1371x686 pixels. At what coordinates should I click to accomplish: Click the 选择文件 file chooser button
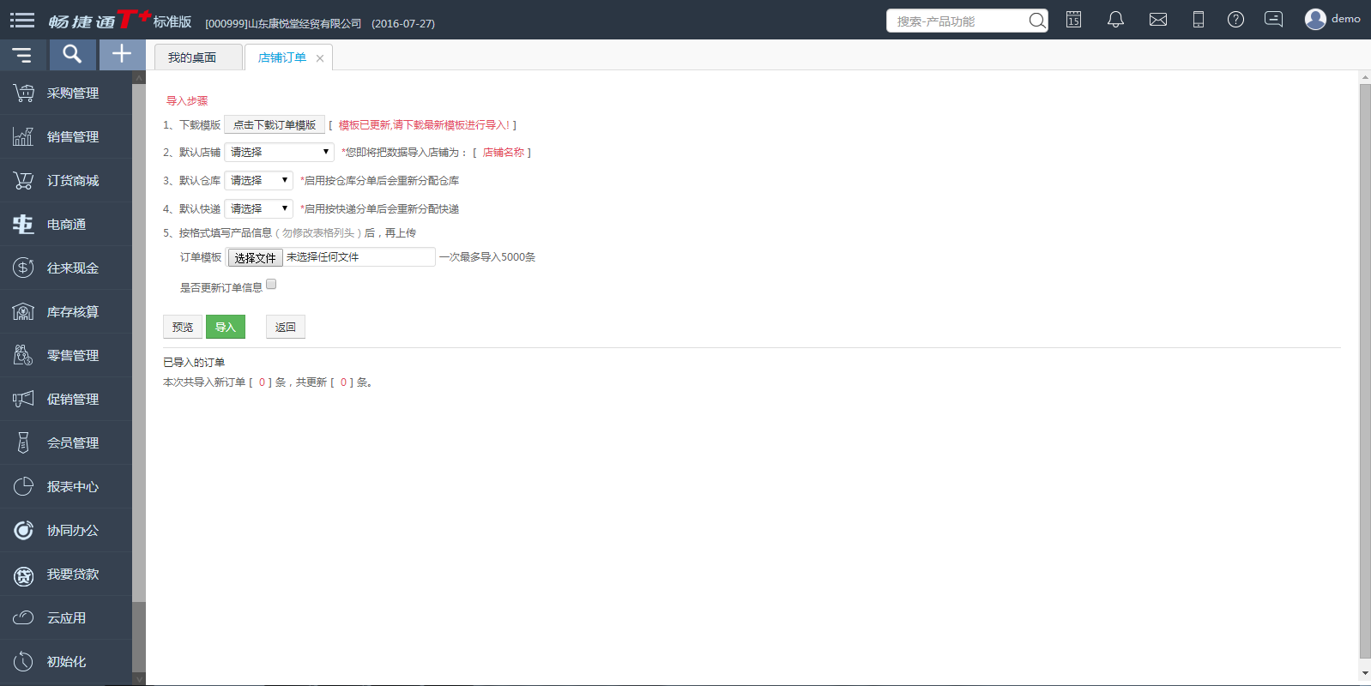pyautogui.click(x=255, y=258)
